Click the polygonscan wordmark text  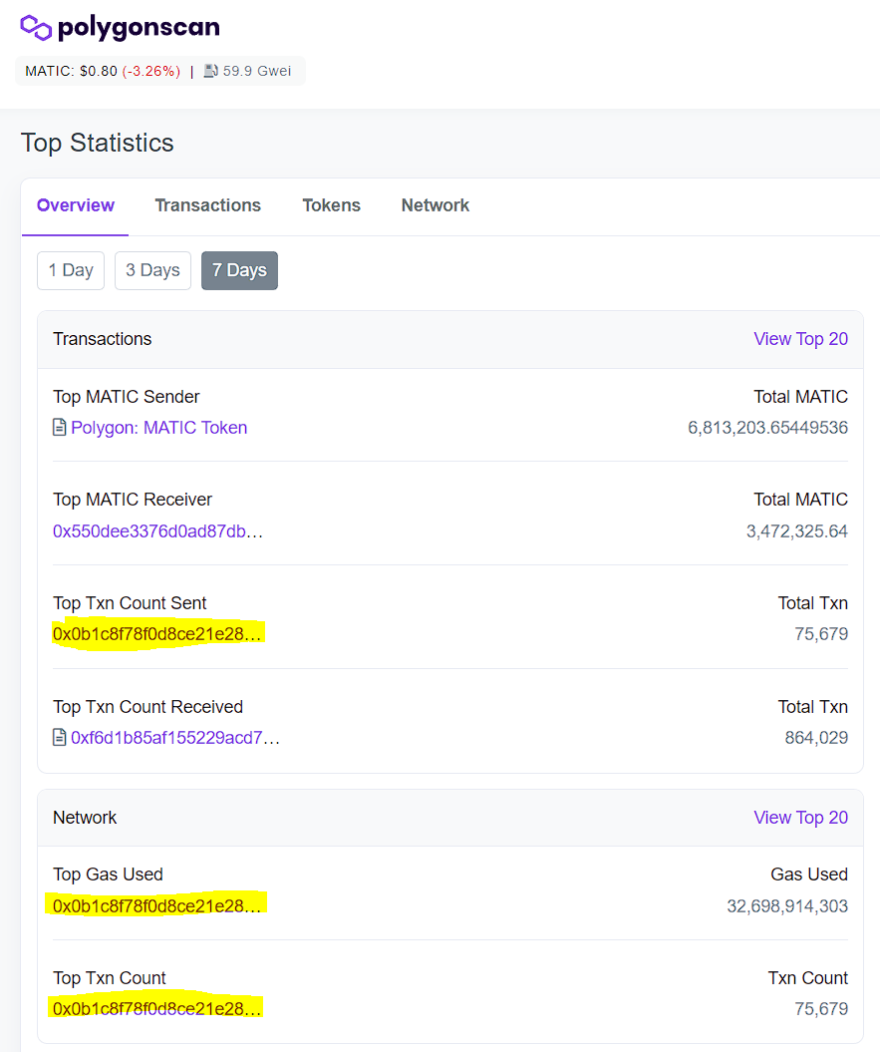[x=139, y=28]
